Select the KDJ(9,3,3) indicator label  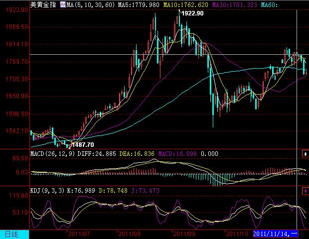(47, 190)
